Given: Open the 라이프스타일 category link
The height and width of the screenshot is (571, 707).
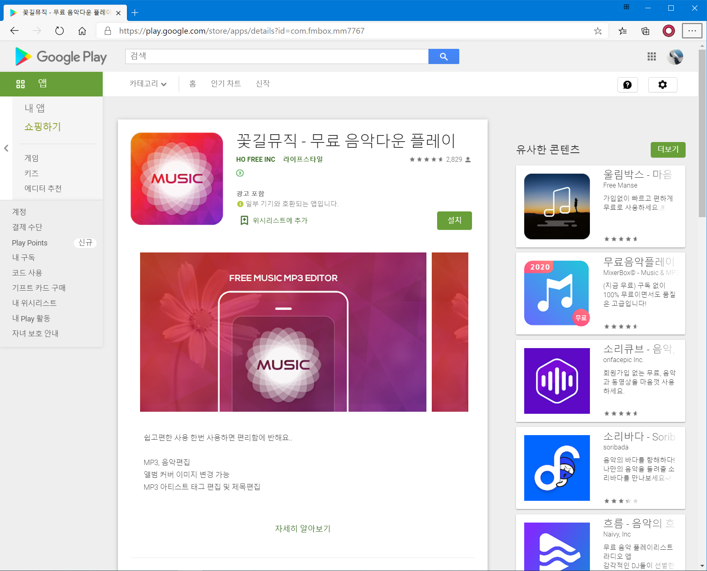Looking at the screenshot, I should [303, 159].
